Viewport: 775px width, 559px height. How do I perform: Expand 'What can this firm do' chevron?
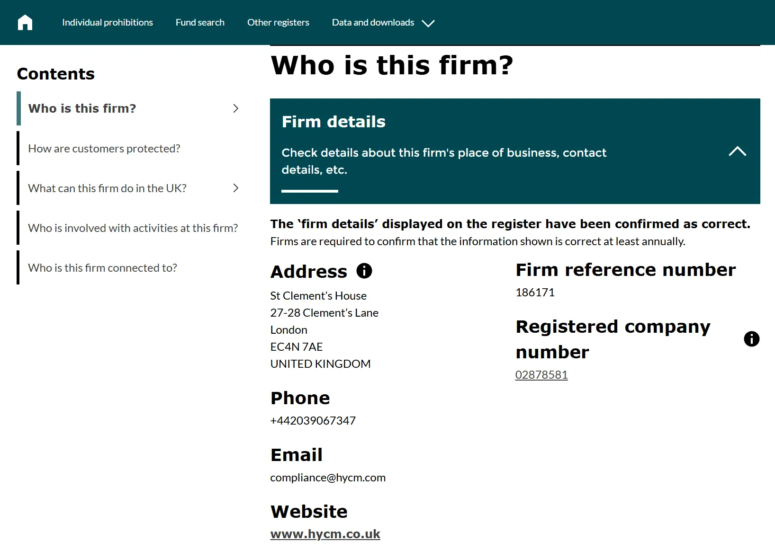coord(236,188)
